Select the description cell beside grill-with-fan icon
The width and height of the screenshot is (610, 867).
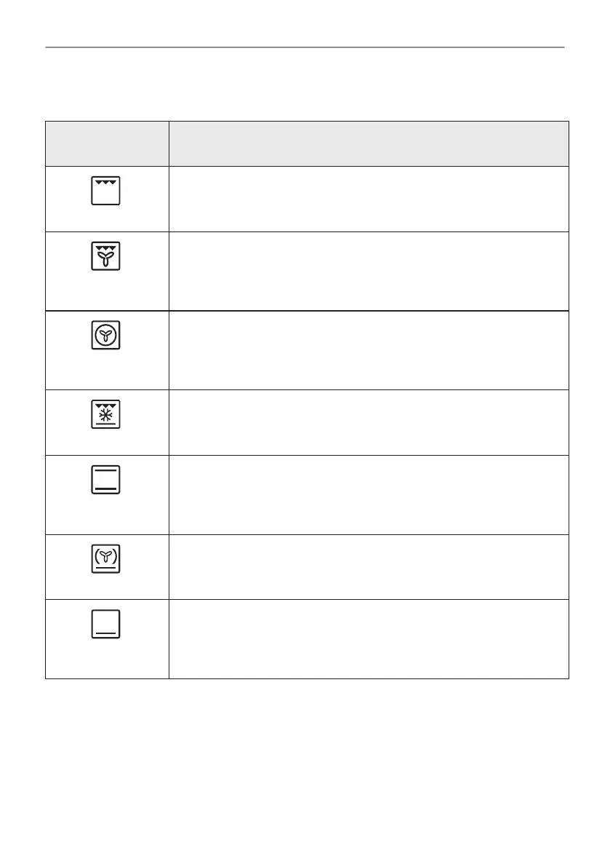click(369, 272)
